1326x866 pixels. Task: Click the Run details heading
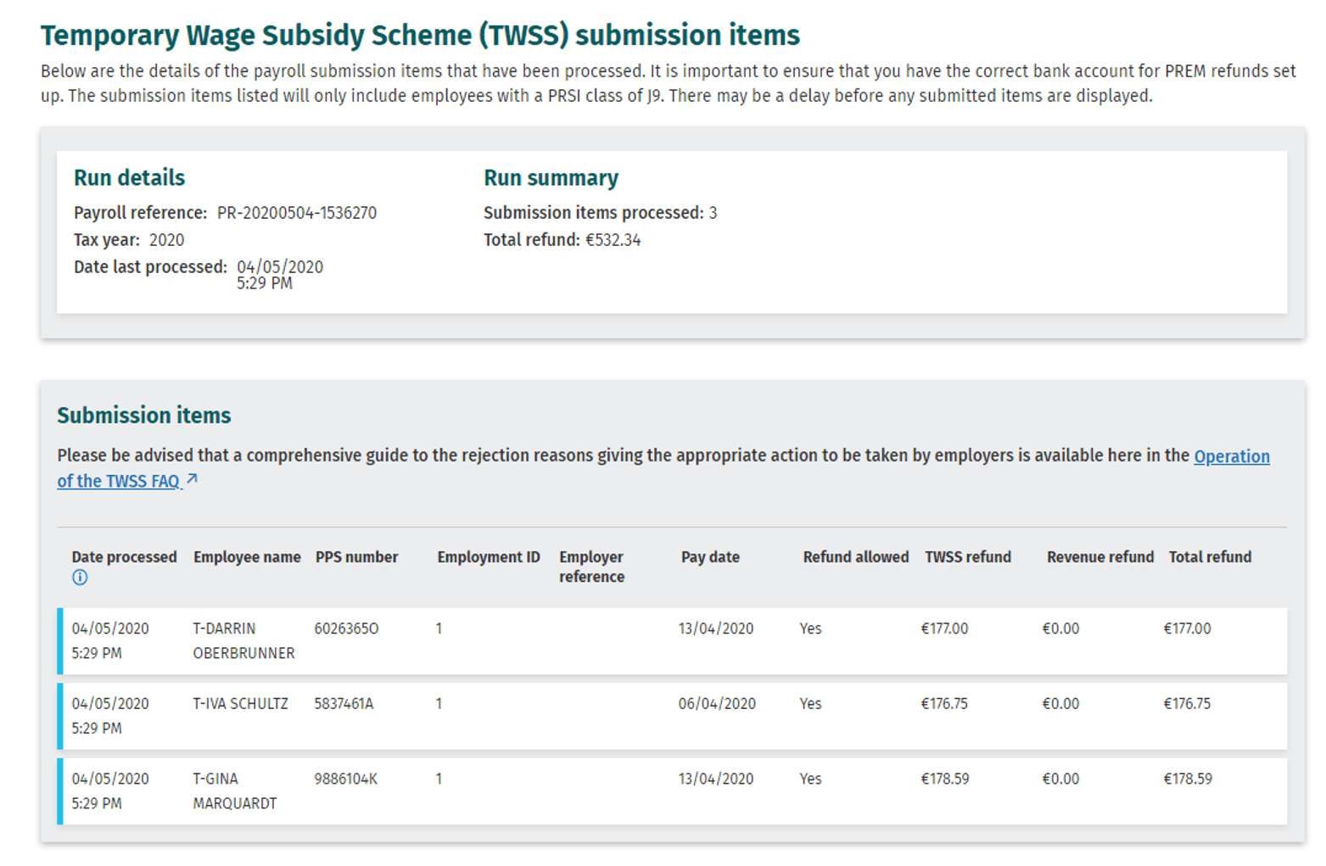pyautogui.click(x=128, y=177)
